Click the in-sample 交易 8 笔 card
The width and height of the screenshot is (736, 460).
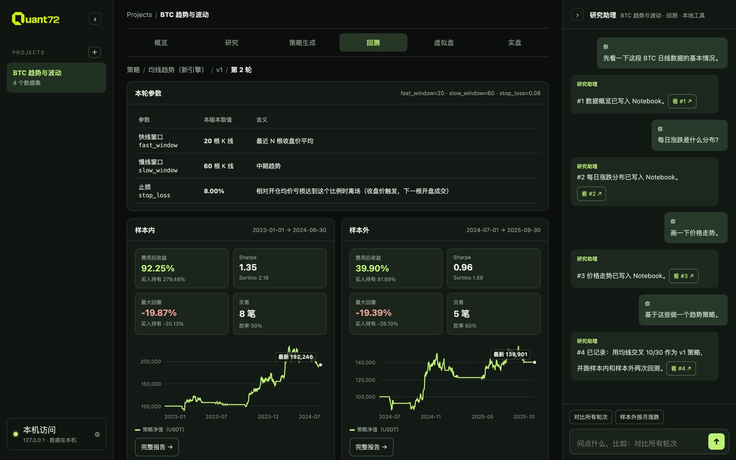(x=280, y=314)
